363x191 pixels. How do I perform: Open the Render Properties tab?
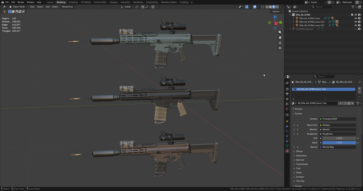pyautogui.click(x=287, y=89)
